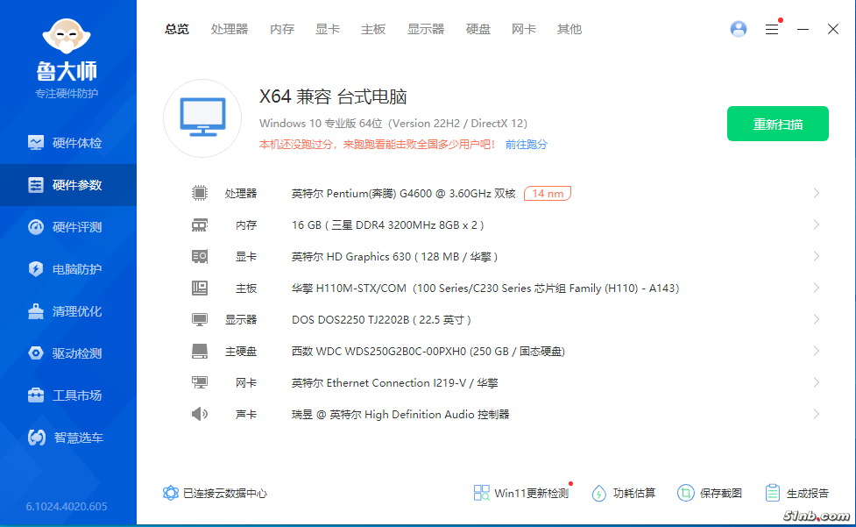Screen dimensions: 856x527
Task: Click the monitor icon in 显示器 row
Action: pyautogui.click(x=200, y=319)
